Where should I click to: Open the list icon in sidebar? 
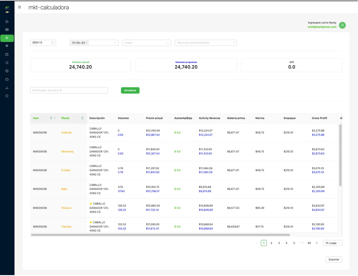tap(7, 63)
